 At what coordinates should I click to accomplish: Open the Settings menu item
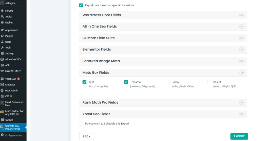point(9,54)
